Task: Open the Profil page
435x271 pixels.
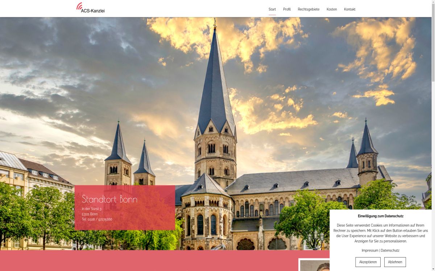Action: pyautogui.click(x=286, y=9)
